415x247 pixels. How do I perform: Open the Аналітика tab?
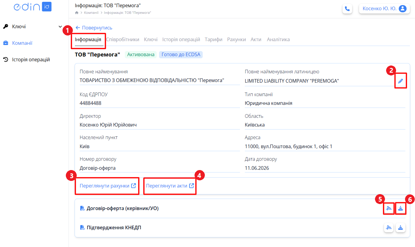tap(278, 39)
